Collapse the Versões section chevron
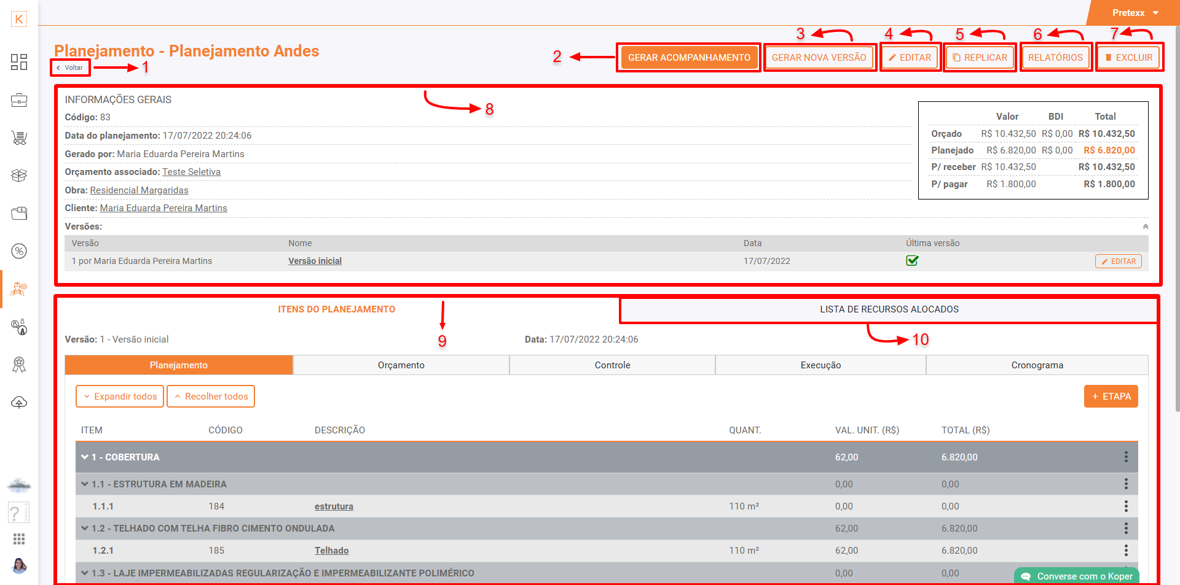Screen dimensions: 1180x585 pyautogui.click(x=1146, y=227)
